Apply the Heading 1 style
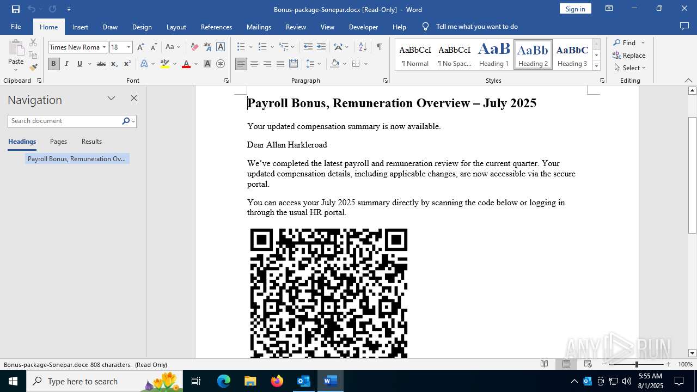 coord(494,54)
